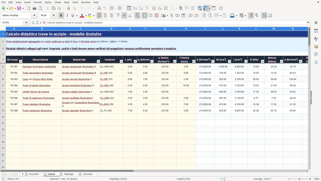This screenshot has width=321, height=181.
Task: Copy the selection with the copy icon
Action: pyautogui.click(x=53, y=8)
